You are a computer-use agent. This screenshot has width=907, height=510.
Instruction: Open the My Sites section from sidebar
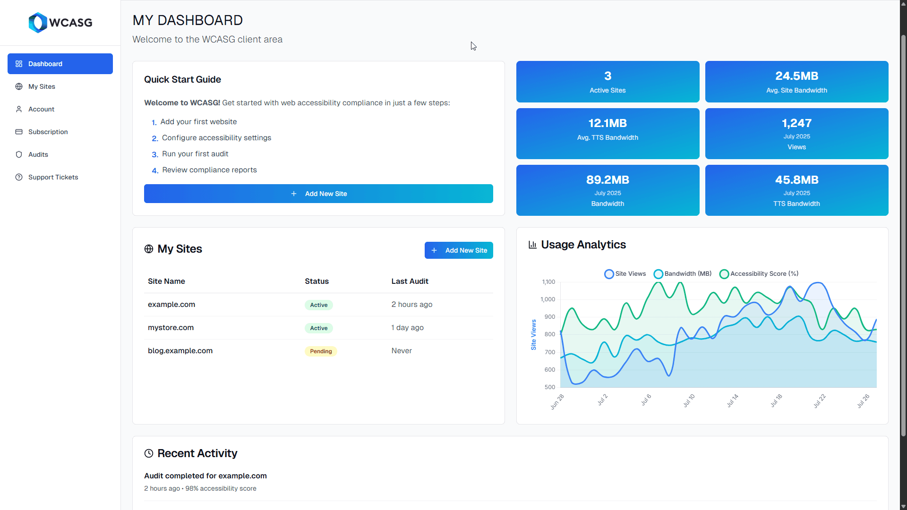[x=42, y=86]
